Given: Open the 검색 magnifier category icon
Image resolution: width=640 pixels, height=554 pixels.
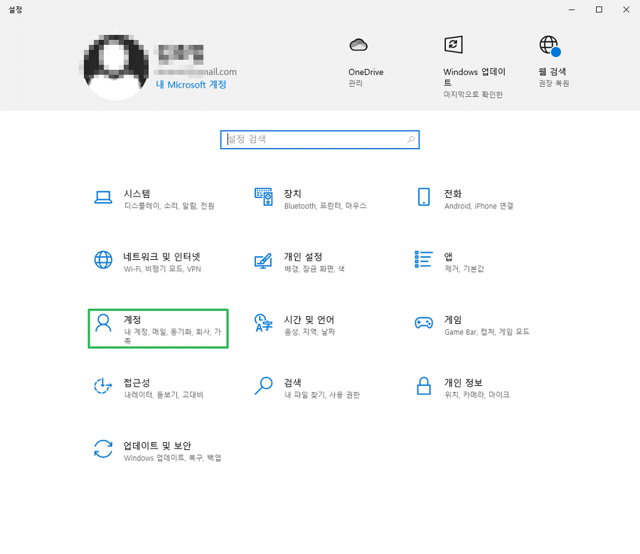Looking at the screenshot, I should click(x=263, y=385).
